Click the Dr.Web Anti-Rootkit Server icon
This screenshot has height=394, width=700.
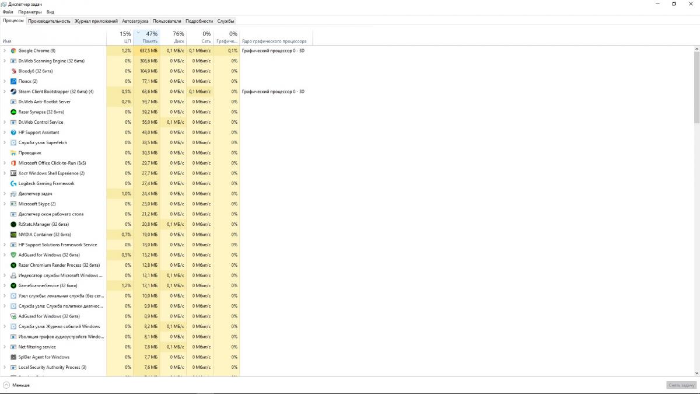[13, 102]
